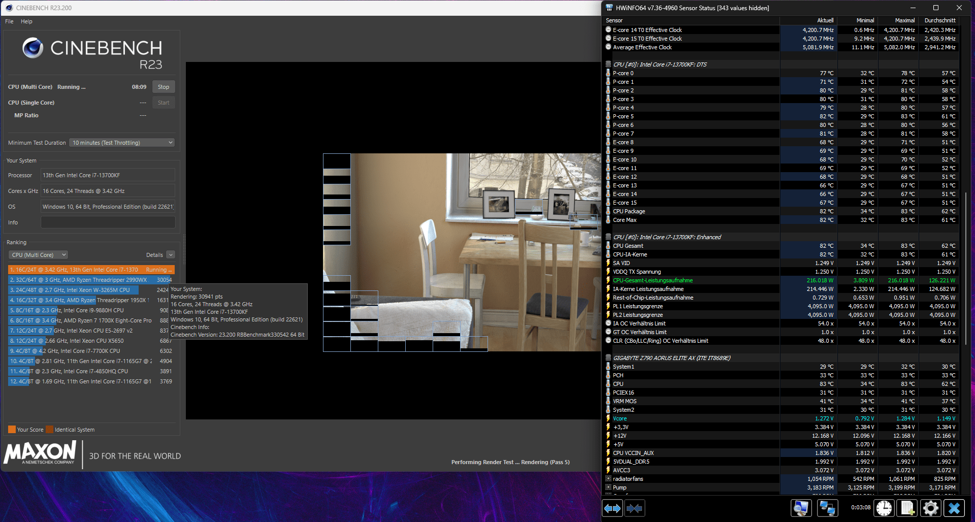Click Cinebench app icon in title bar
Screen dimensions: 975x522
[9, 8]
